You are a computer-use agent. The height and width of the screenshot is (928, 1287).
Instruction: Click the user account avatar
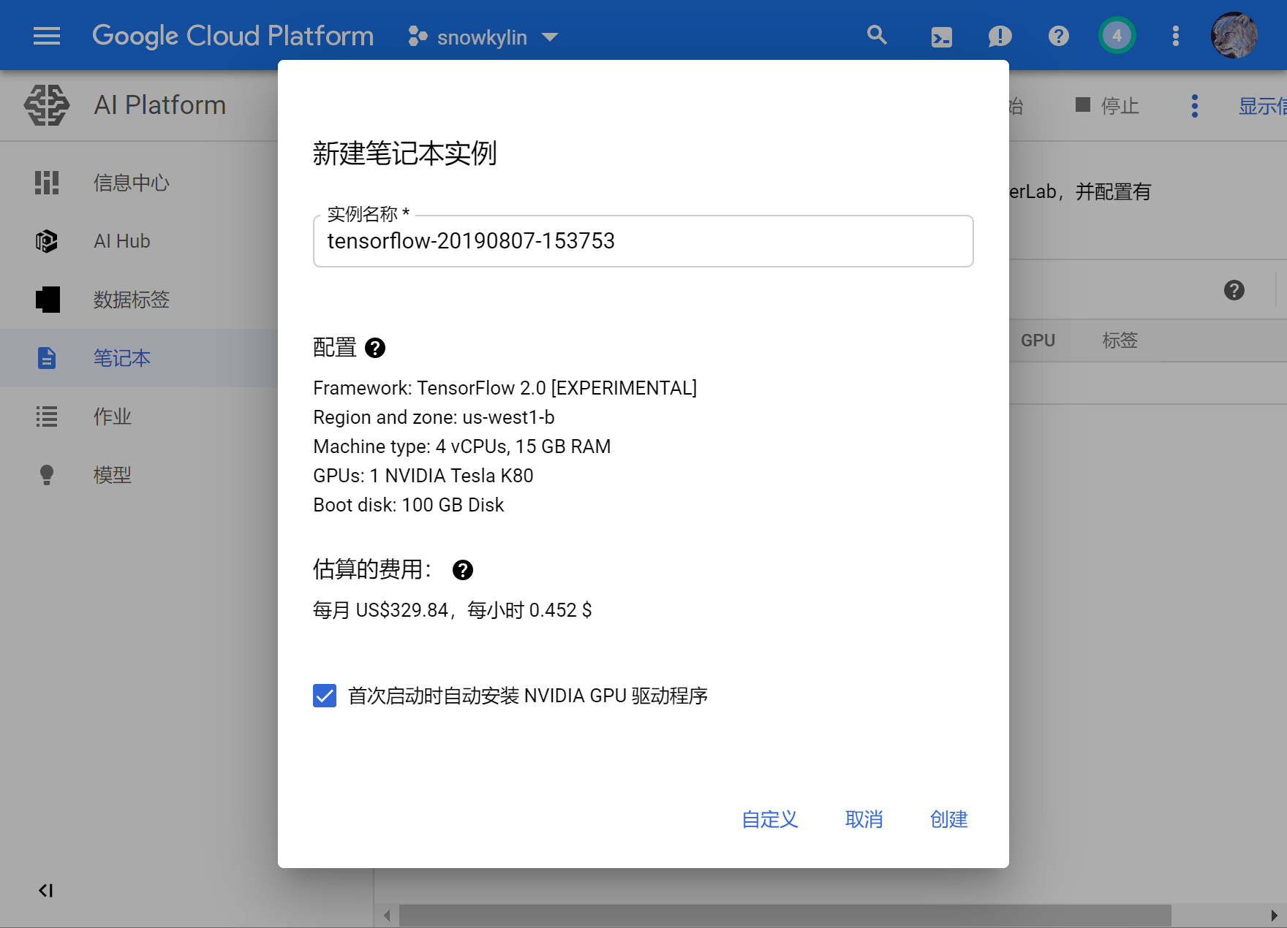[x=1234, y=35]
